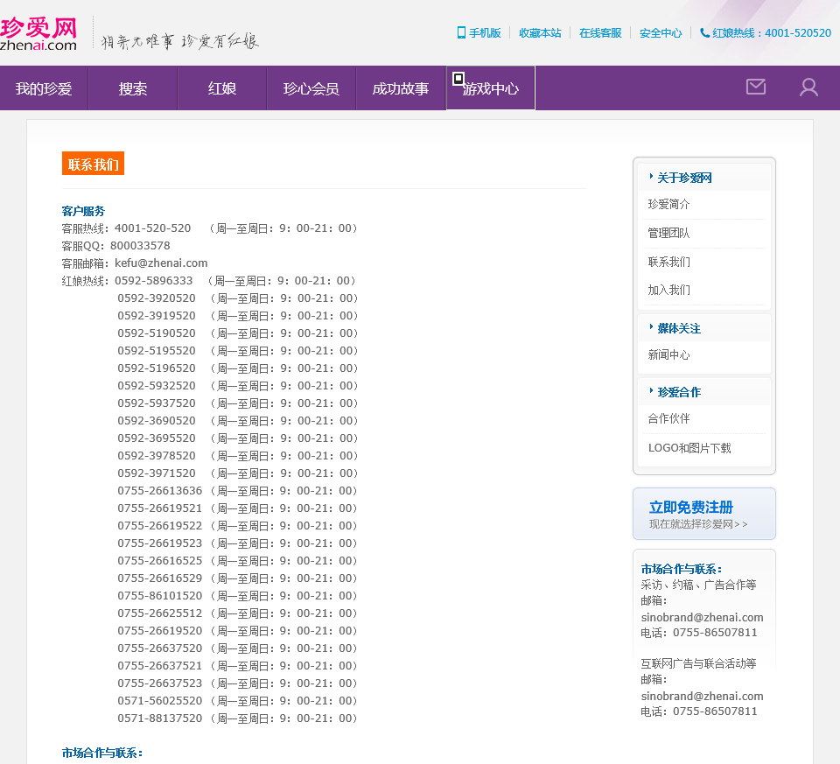Viewport: 840px width, 764px height.
Task: Click phone number 0571-88137520
Action: 159,718
